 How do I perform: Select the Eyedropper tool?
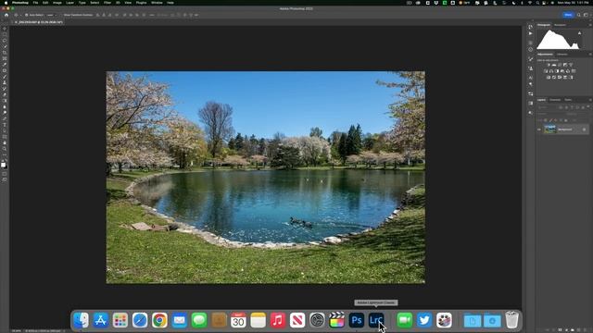[5, 64]
